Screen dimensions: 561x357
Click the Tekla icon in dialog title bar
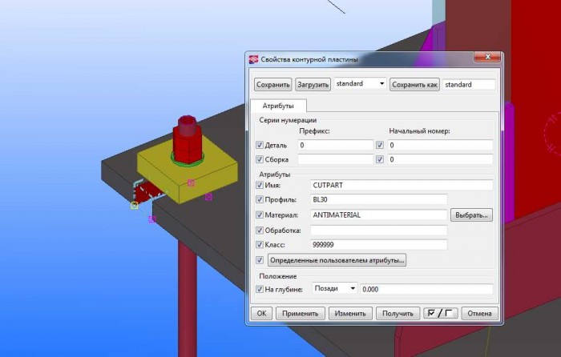(x=253, y=59)
